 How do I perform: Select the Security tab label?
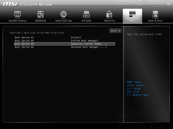pos(109,21)
